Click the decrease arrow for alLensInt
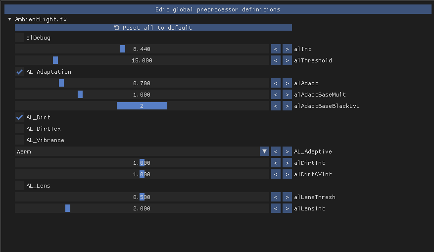 (276, 208)
